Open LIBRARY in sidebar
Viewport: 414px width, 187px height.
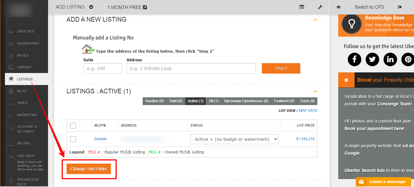[x=24, y=67]
